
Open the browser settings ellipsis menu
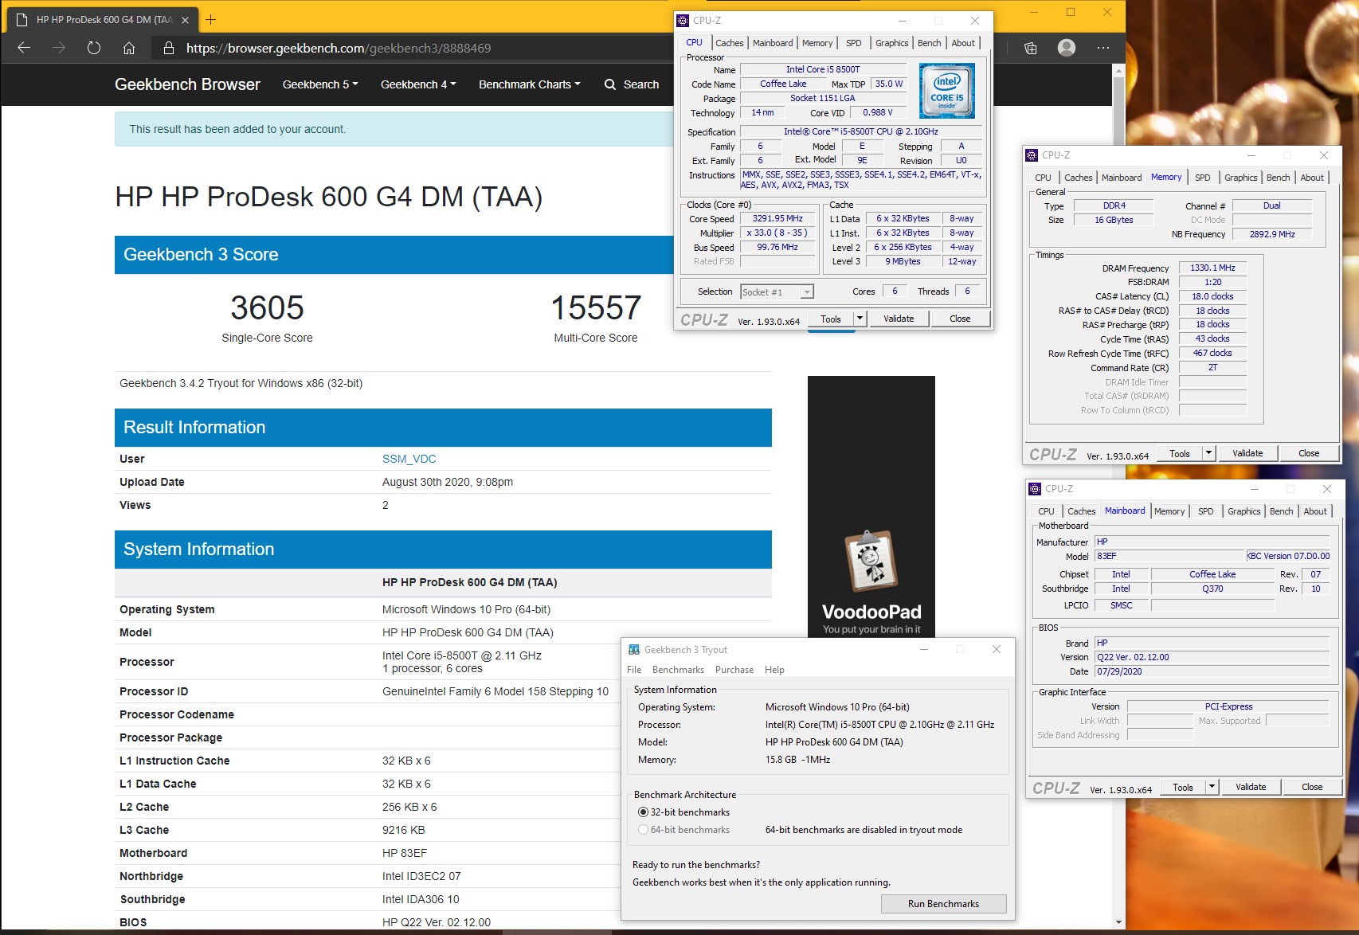[1103, 48]
